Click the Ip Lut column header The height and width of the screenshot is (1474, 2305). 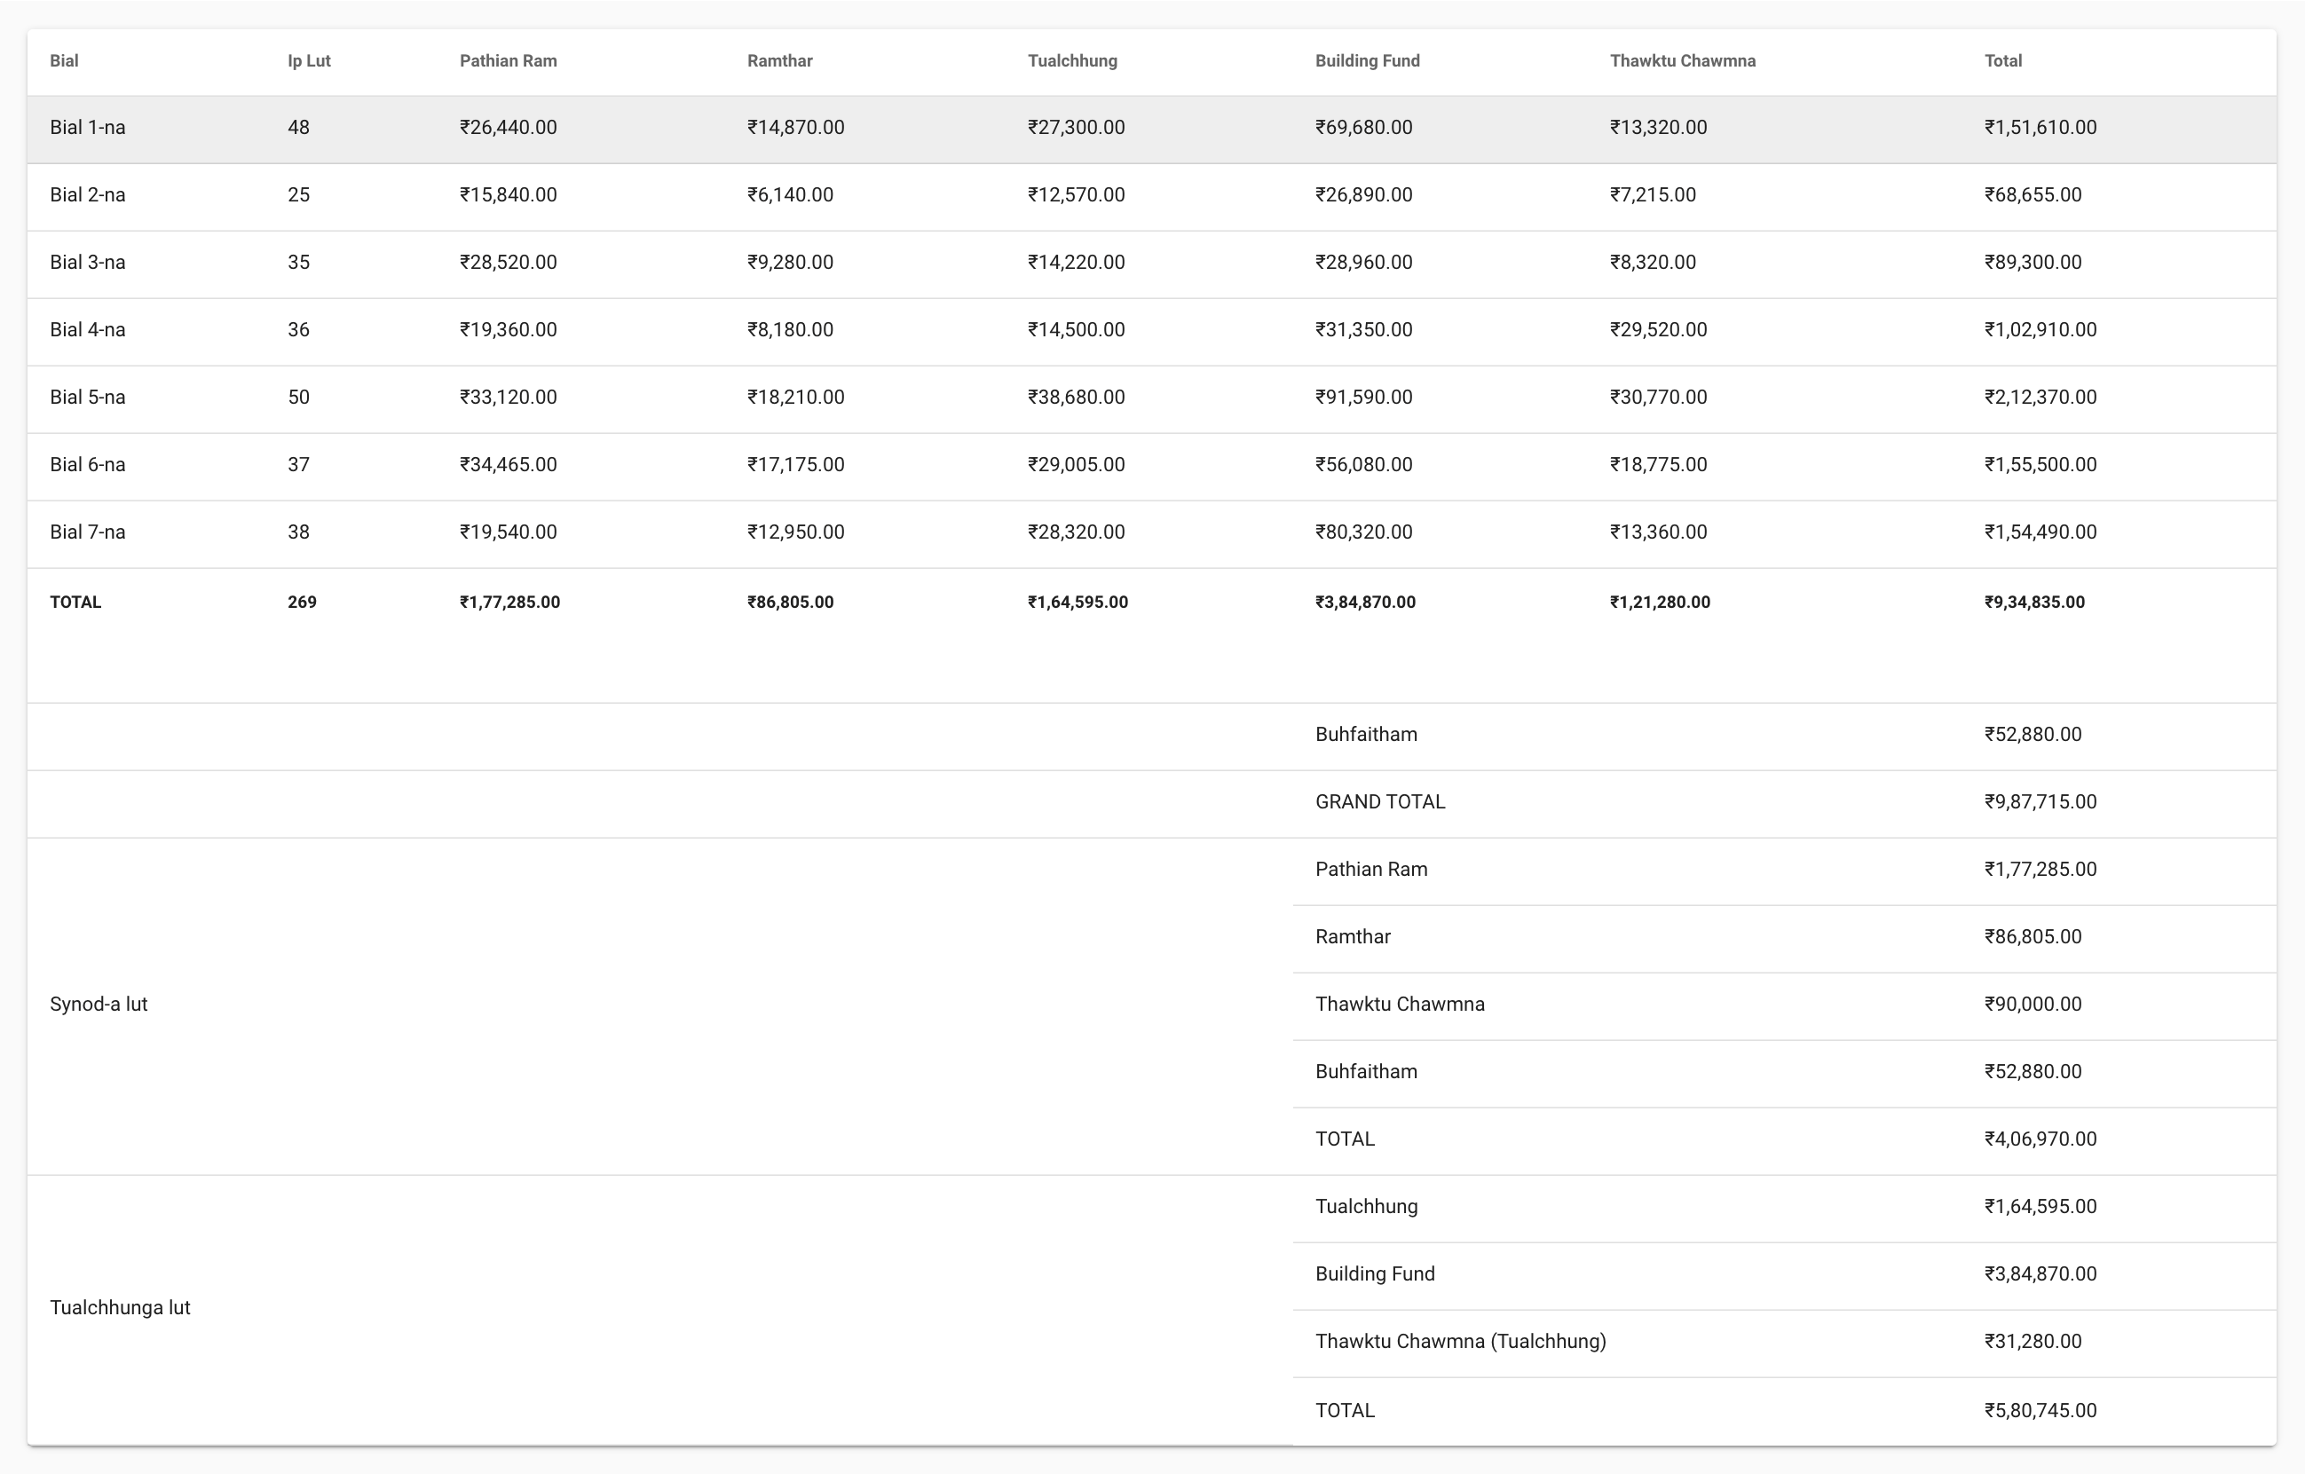(308, 61)
